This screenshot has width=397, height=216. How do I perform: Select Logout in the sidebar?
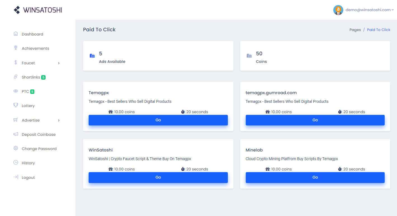pos(28,177)
